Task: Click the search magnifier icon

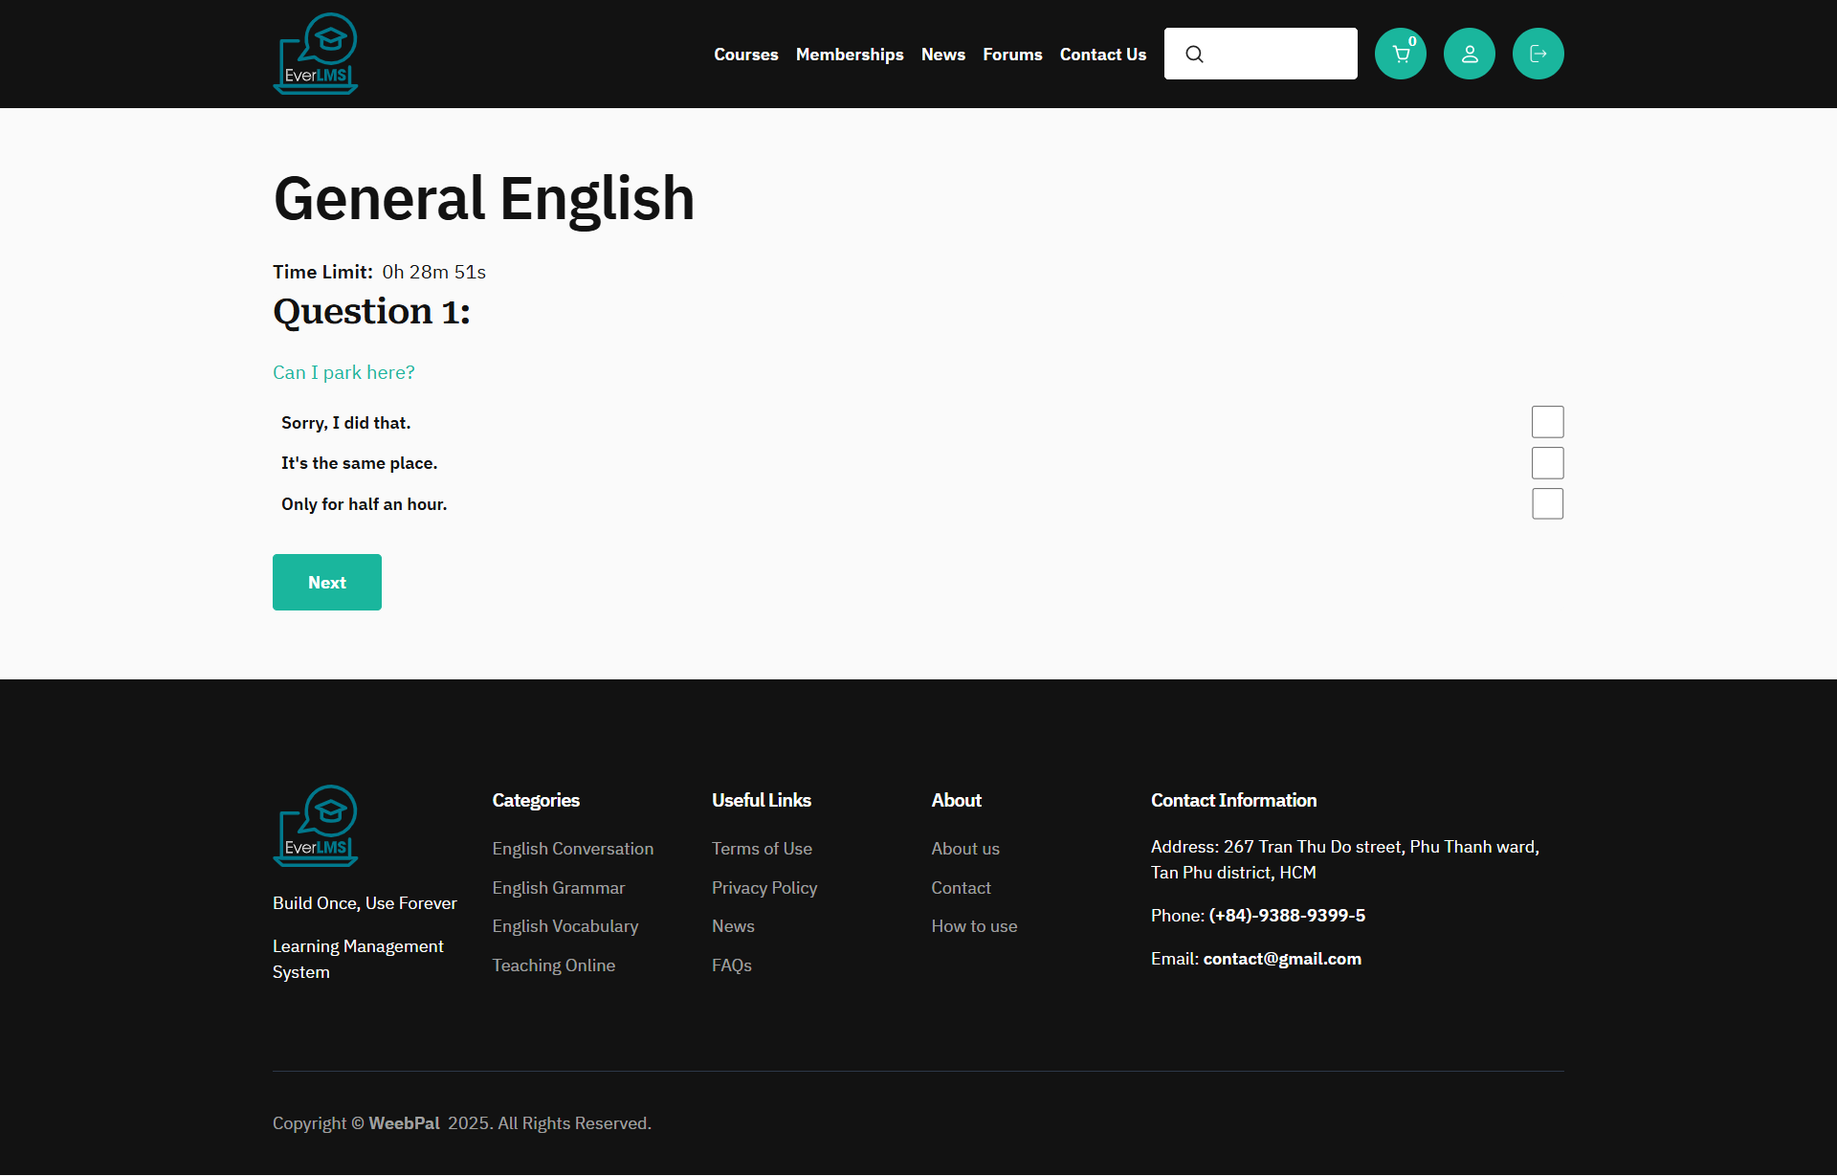Action: (x=1194, y=55)
